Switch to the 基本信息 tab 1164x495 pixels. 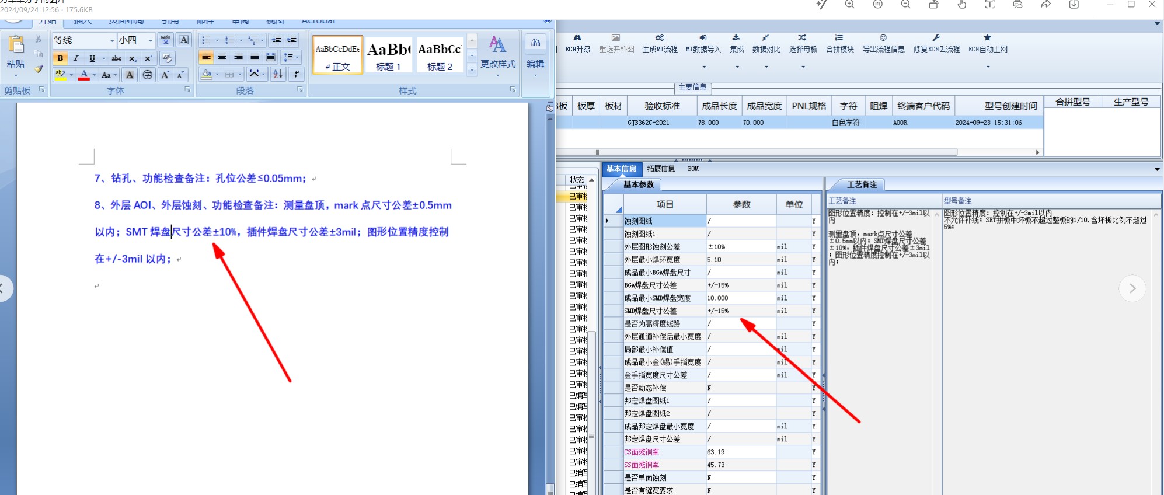pyautogui.click(x=621, y=169)
